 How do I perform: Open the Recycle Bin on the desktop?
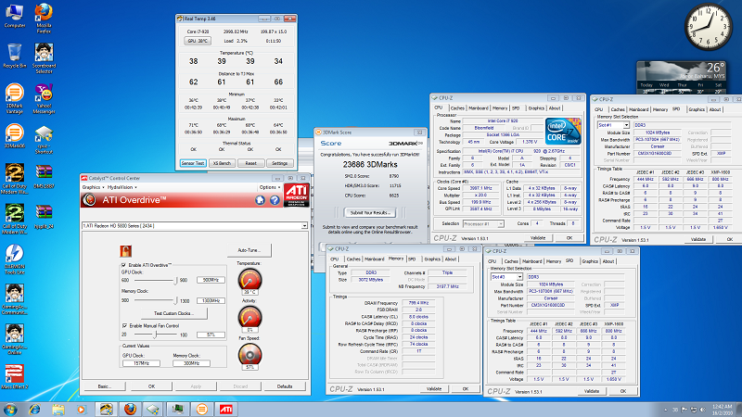14,53
